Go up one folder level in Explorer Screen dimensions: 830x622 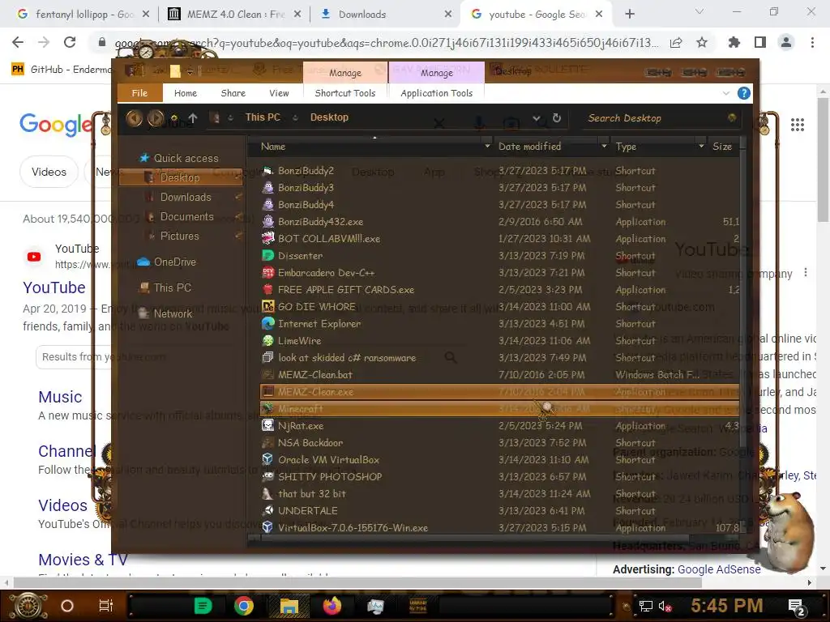[193, 118]
